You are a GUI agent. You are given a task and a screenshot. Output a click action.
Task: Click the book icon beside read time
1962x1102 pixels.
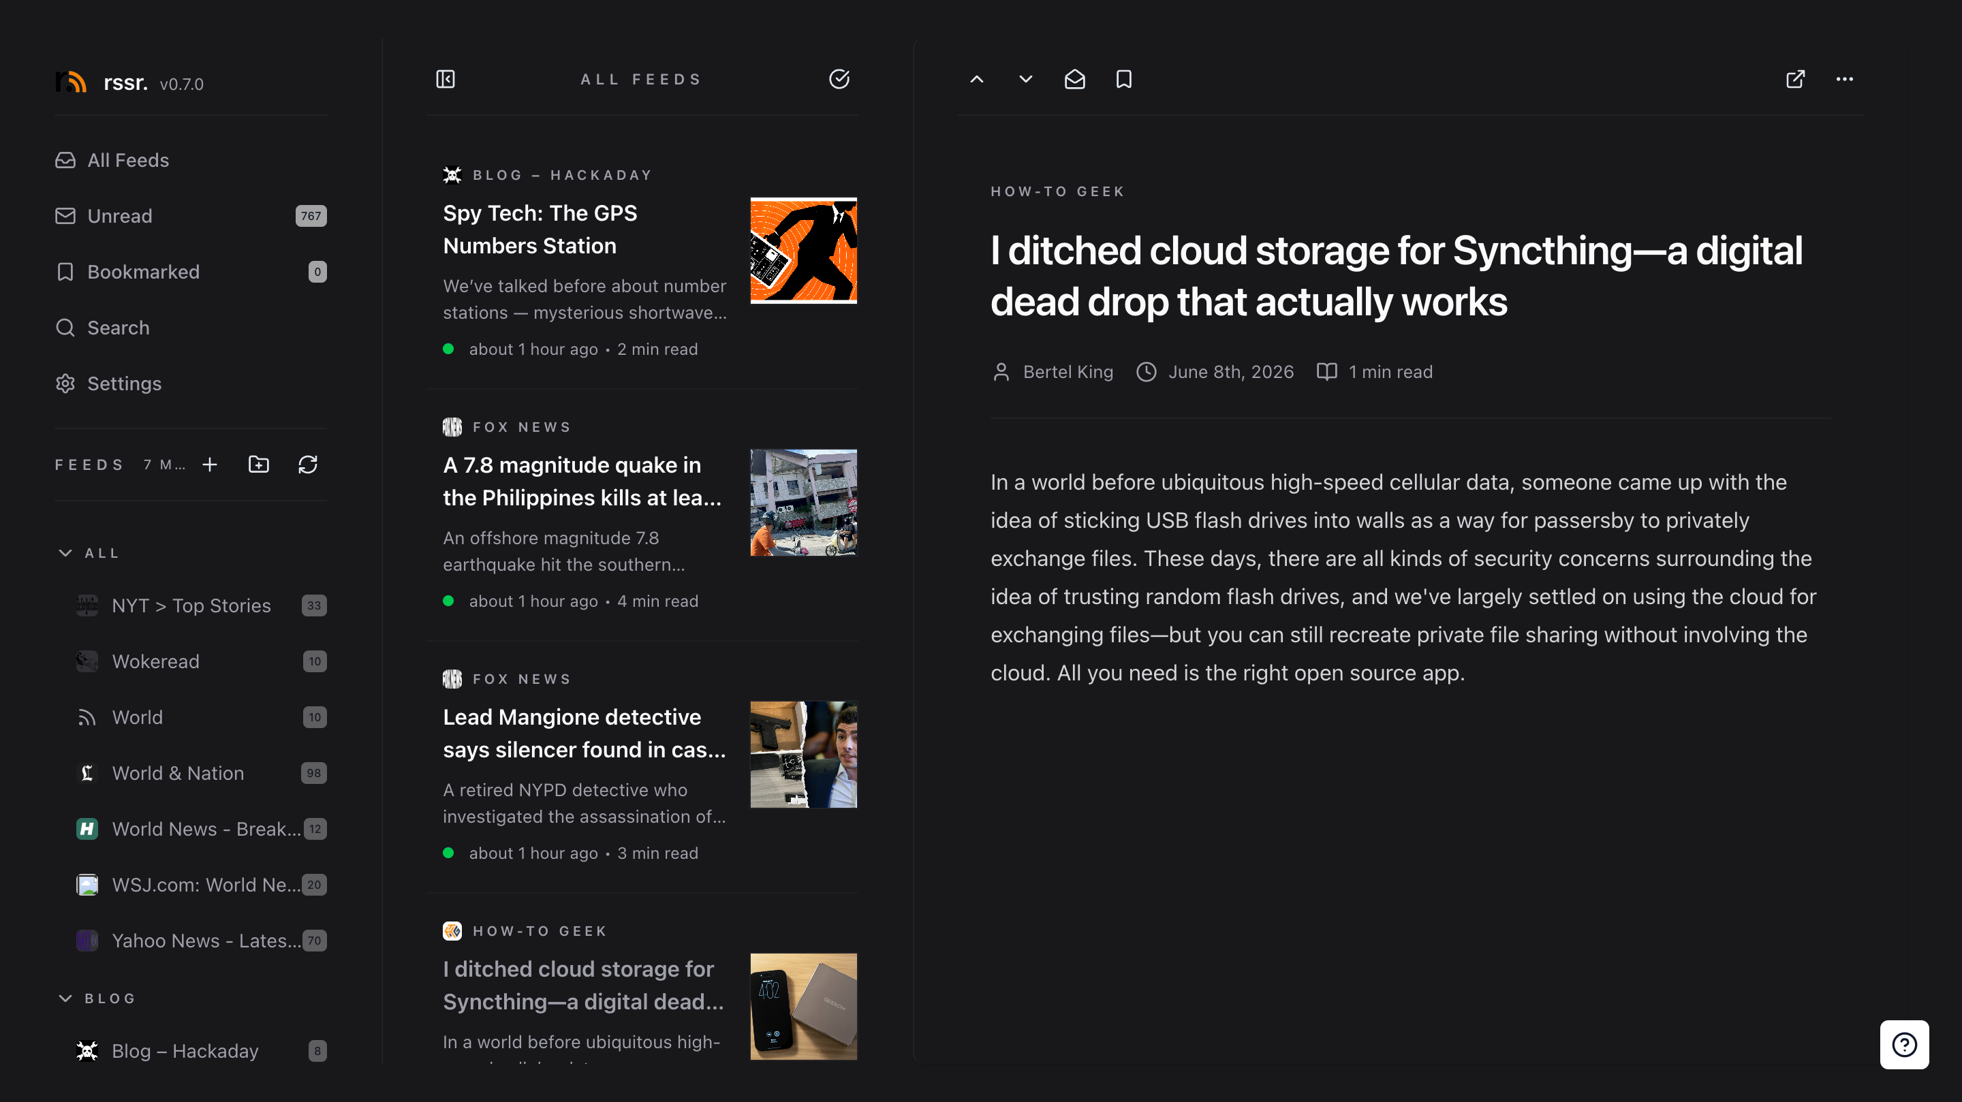tap(1327, 372)
